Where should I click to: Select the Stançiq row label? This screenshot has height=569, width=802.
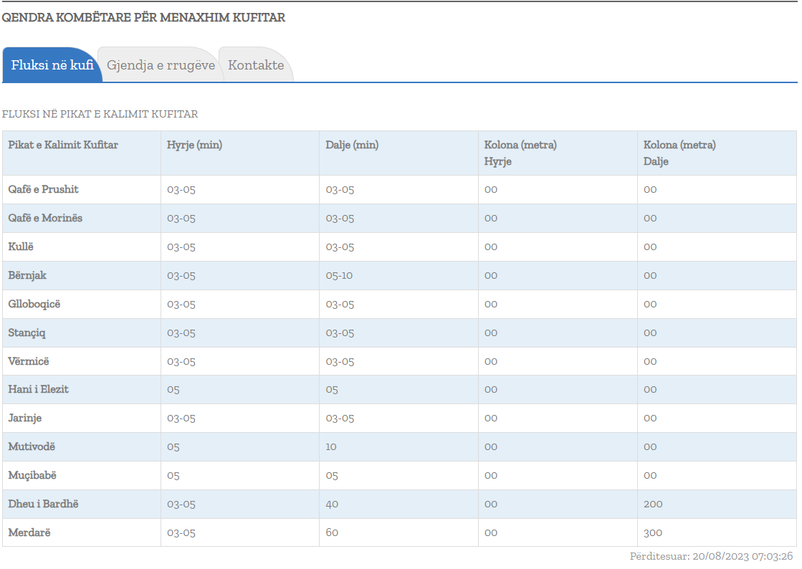point(27,333)
